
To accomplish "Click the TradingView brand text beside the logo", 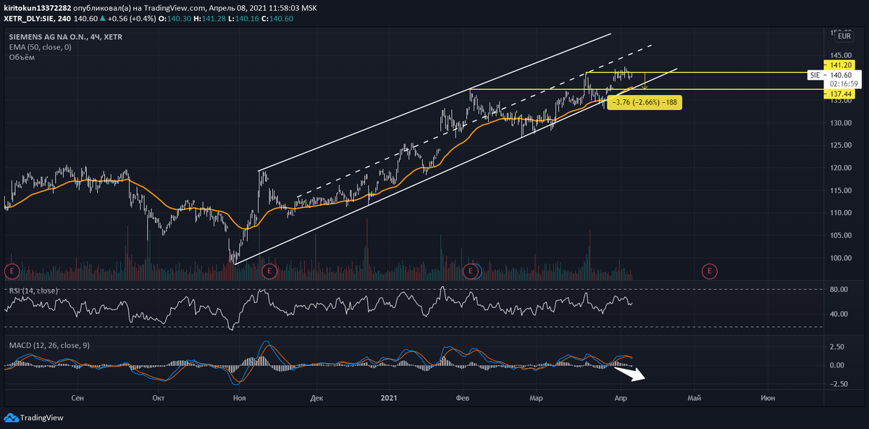I will (x=42, y=417).
